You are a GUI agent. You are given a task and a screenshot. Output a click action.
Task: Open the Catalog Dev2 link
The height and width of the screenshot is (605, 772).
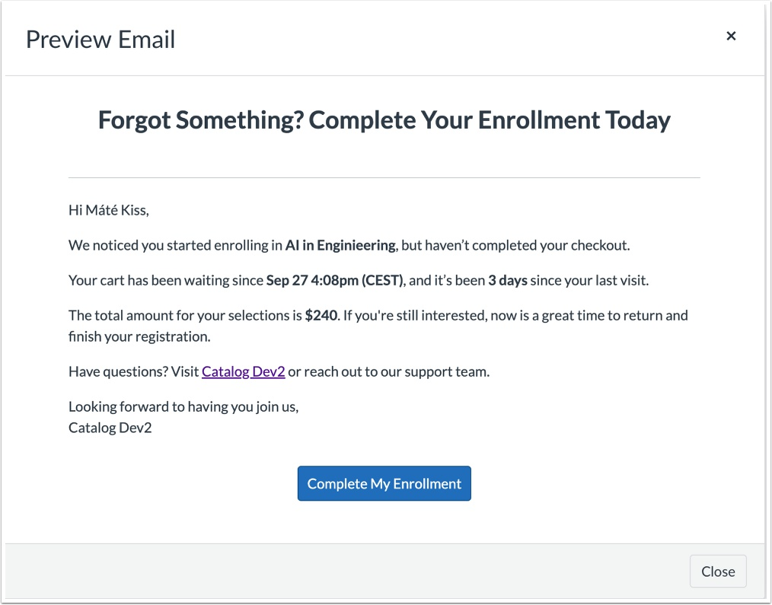[243, 371]
